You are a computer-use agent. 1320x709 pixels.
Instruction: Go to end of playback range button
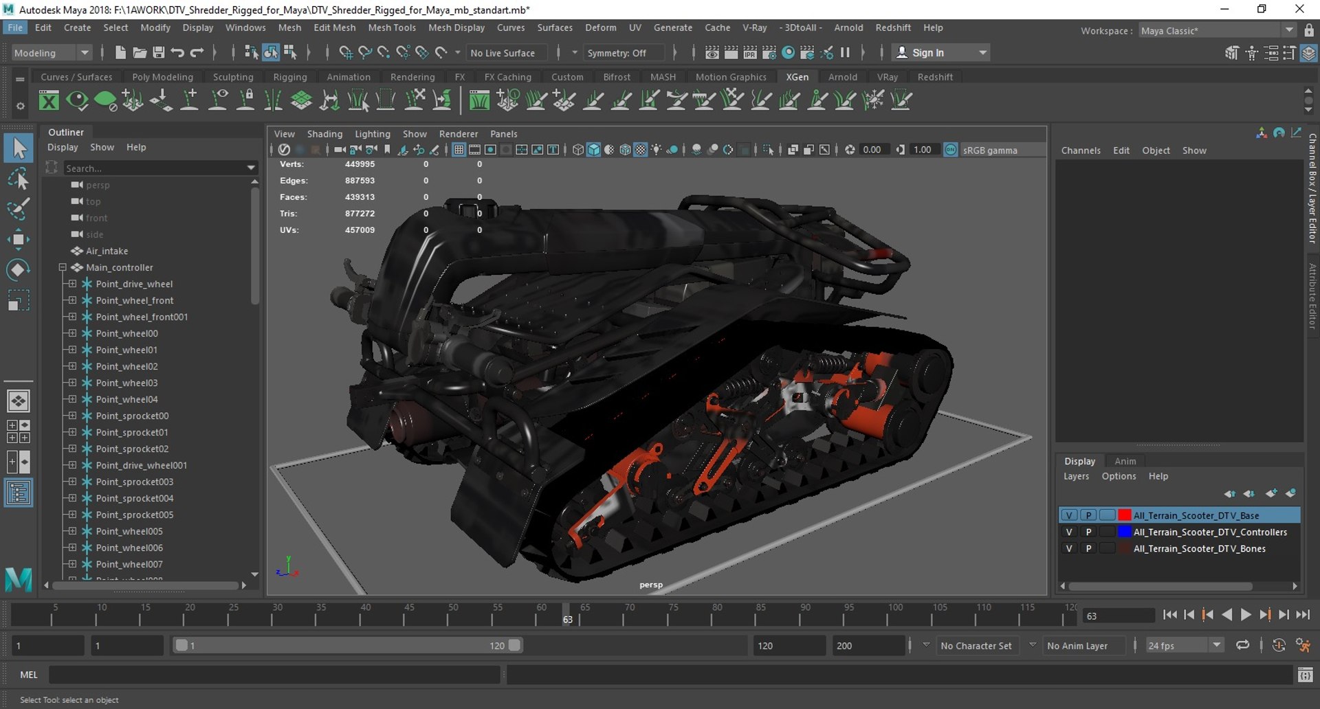tap(1302, 615)
